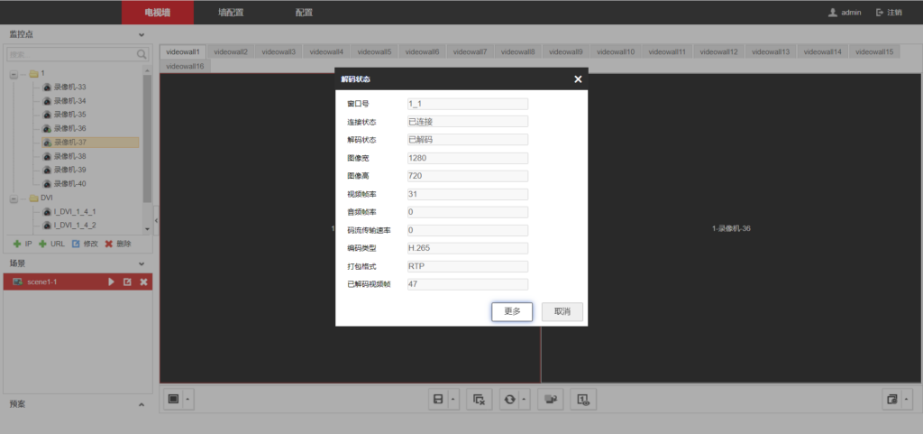Image resolution: width=923 pixels, height=434 pixels.
Task: Play scene1-1 from the scene list
Action: [112, 282]
